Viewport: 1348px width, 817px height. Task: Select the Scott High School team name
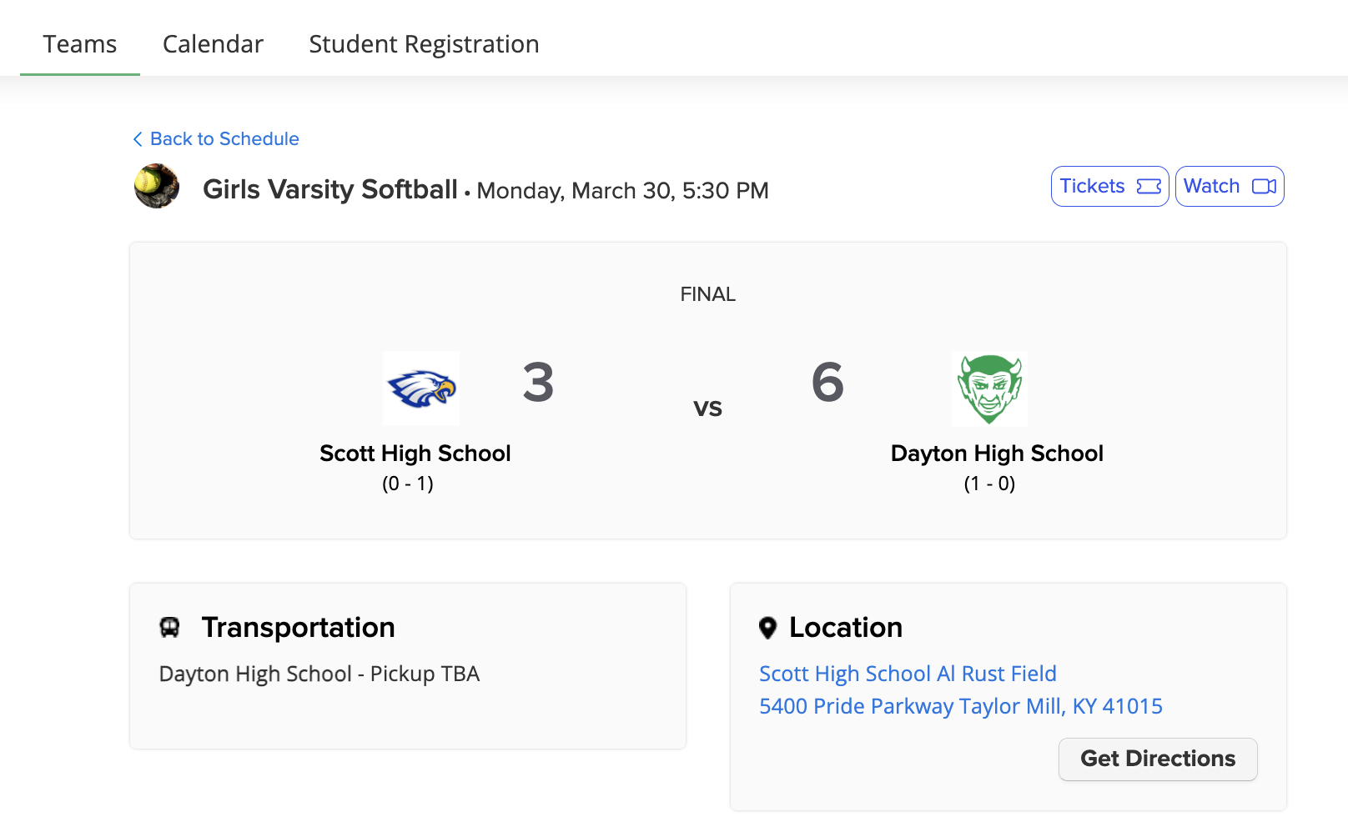(415, 454)
